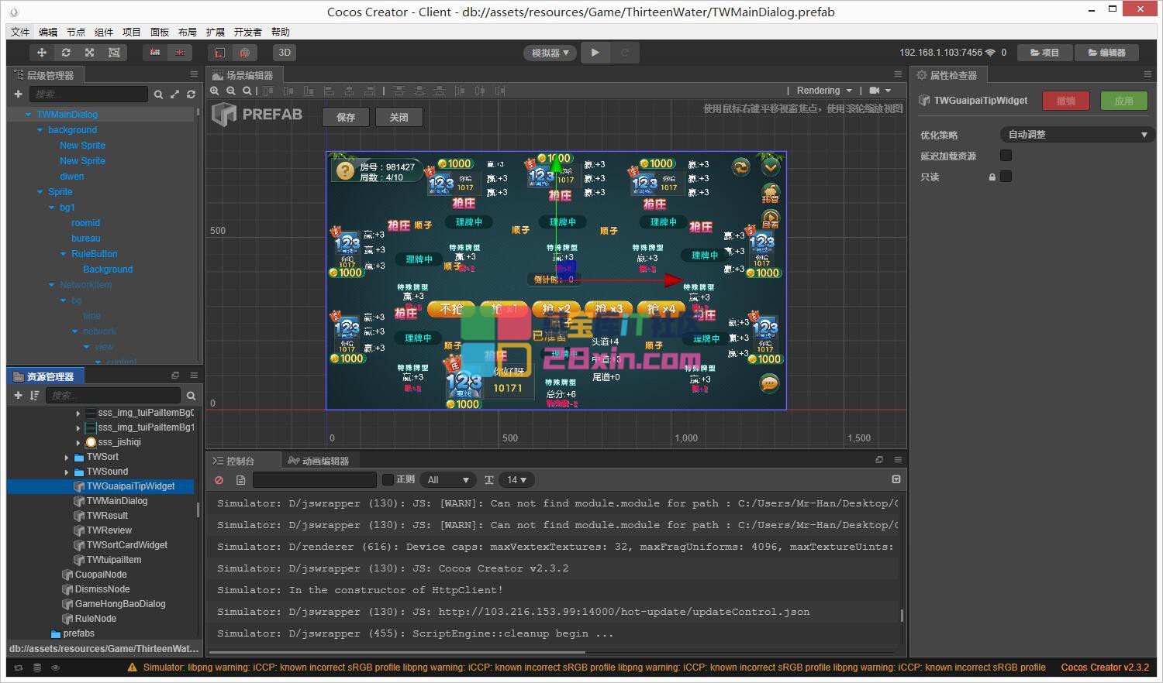The image size is (1163, 683).
Task: Click the hierarchy search input field
Action: [88, 94]
